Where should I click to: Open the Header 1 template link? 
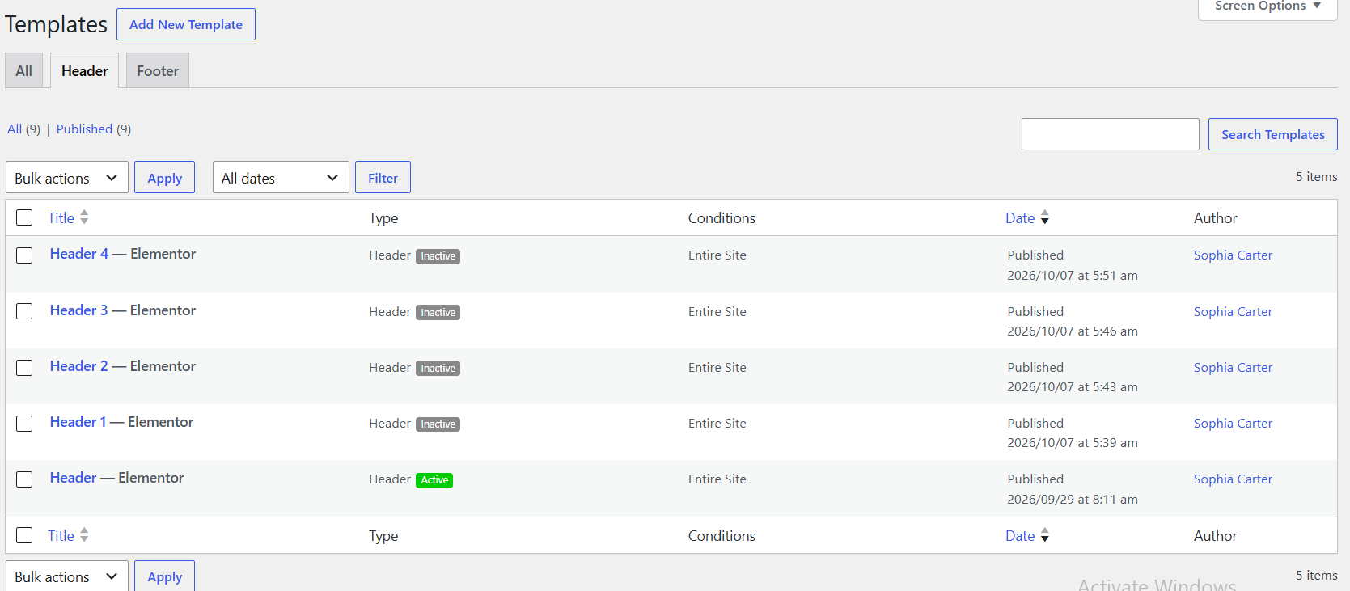click(x=78, y=422)
